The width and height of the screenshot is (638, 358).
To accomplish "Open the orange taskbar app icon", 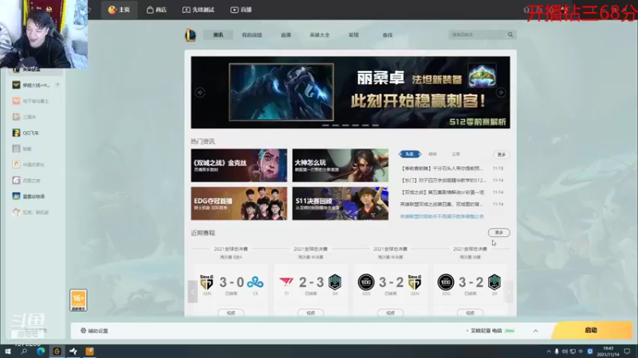I will pyautogui.click(x=90, y=351).
